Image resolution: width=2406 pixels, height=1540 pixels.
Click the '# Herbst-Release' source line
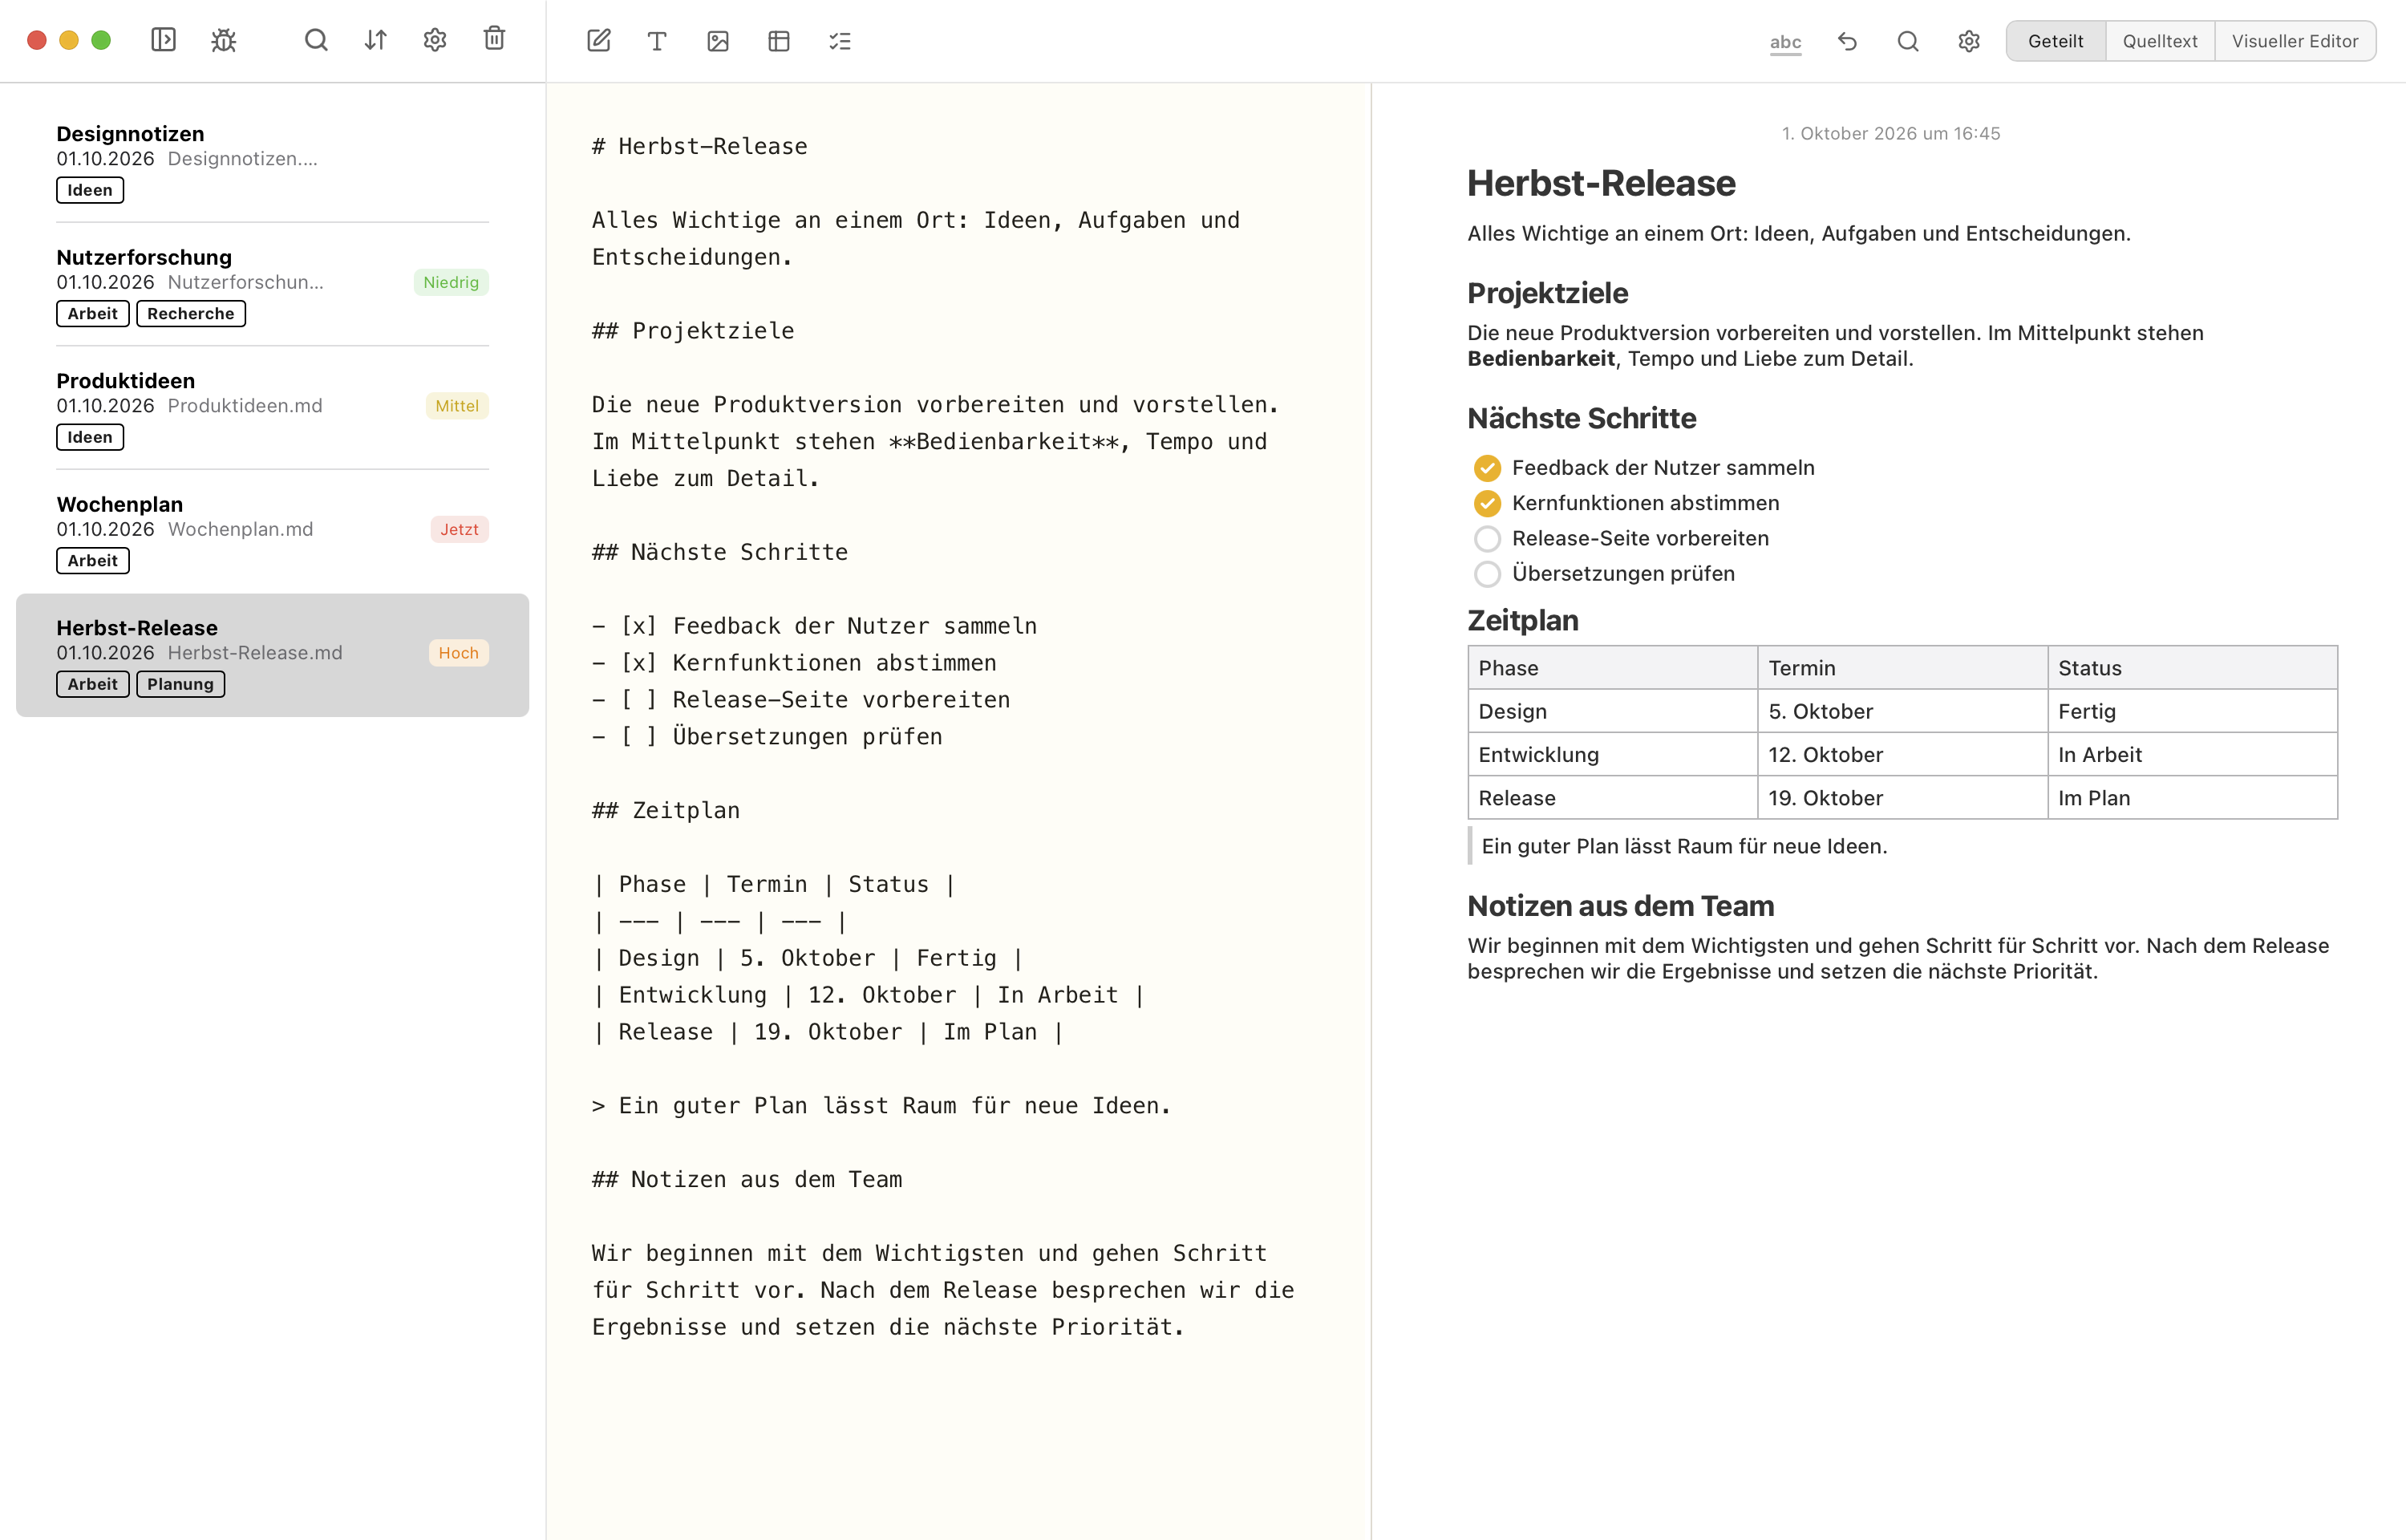(x=699, y=146)
